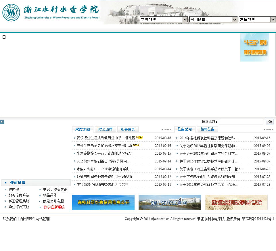Open news 水院，你好!——2015级新生开学典
Image resolution: width=276 pixels, height=251 pixels.
point(104,169)
